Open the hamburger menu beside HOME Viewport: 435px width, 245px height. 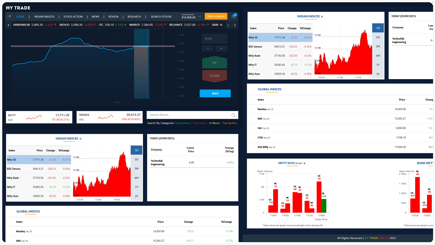[10, 16]
